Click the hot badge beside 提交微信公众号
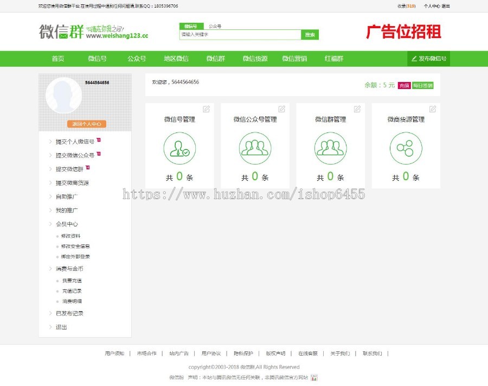Image resolution: width=488 pixels, height=386 pixels. pos(99,154)
